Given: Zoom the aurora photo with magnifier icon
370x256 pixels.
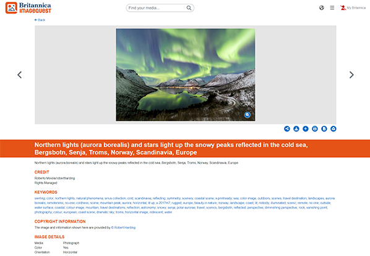Looking at the screenshot, I should tap(247, 115).
